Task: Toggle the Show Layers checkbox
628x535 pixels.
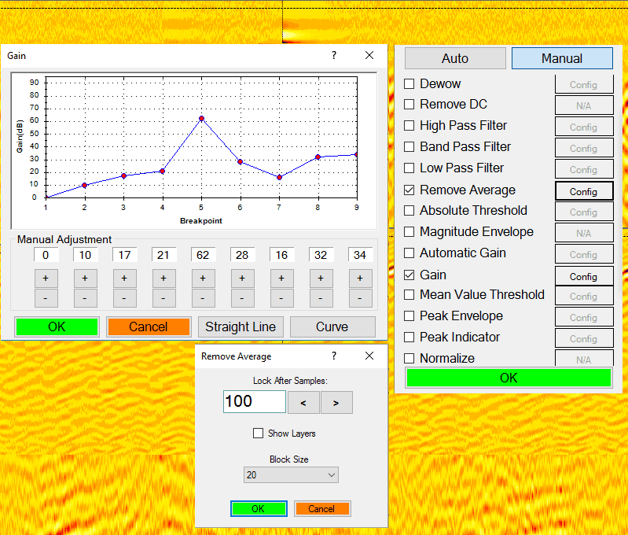Action: pos(258,434)
